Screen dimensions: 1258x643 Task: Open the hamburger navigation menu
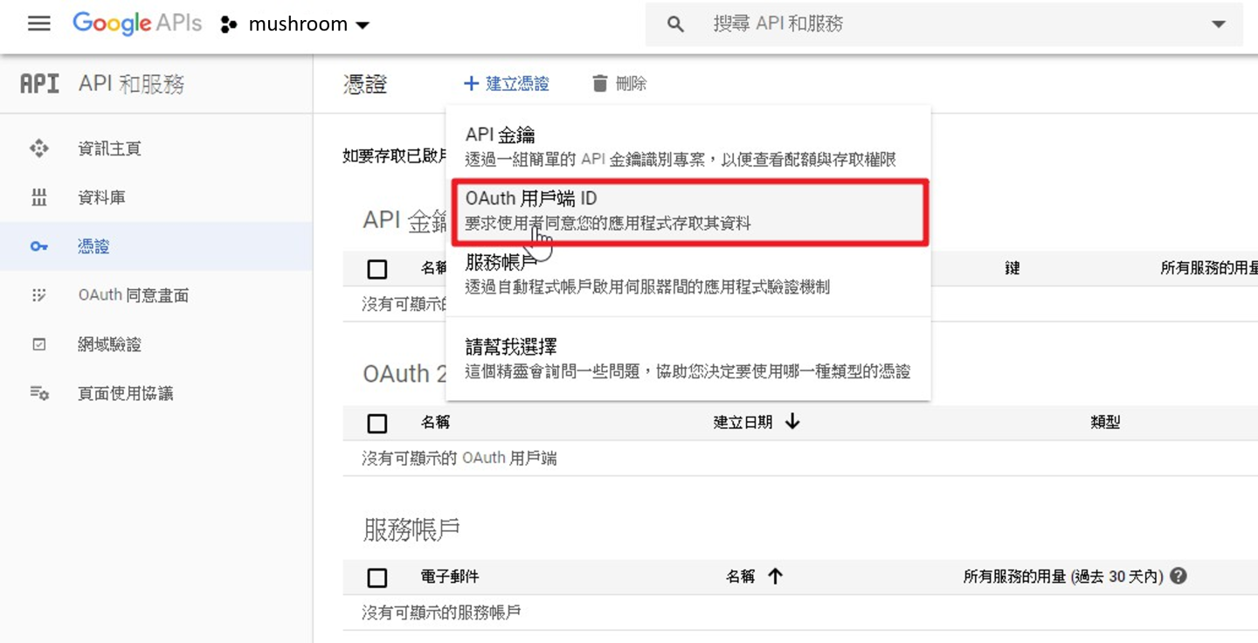[39, 24]
